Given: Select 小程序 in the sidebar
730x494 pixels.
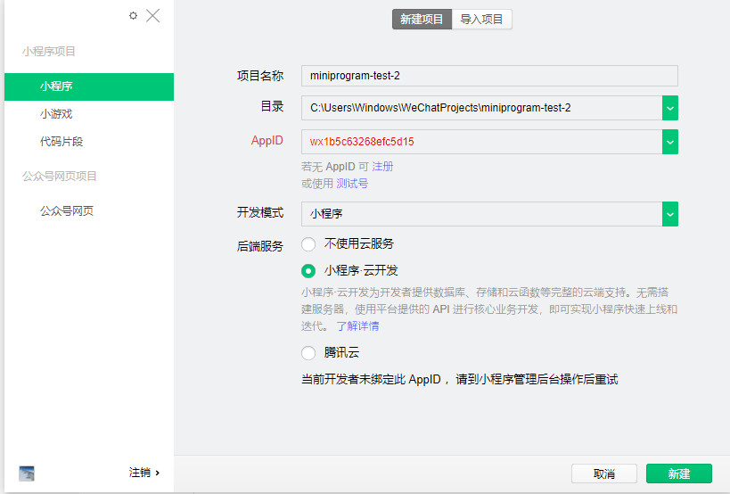Looking at the screenshot, I should tap(89, 86).
